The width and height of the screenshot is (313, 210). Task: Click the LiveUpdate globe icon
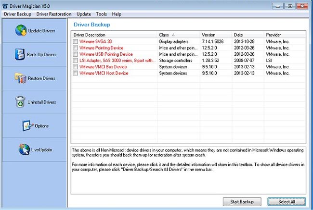24,149
